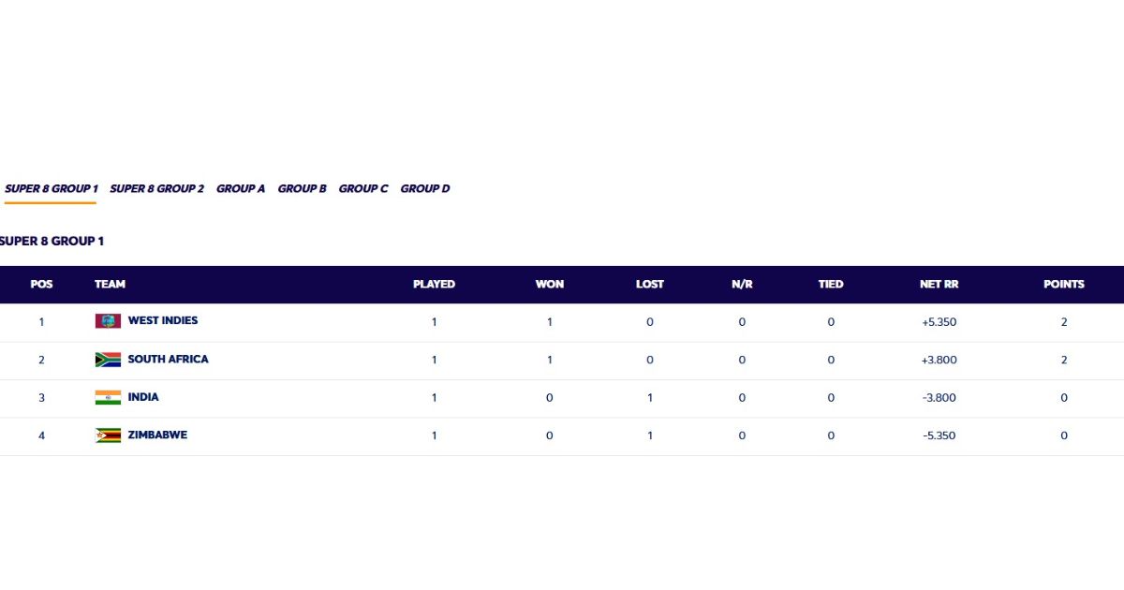1124x590 pixels.
Task: Switch to Super 8 Group 2 tab
Action: (156, 188)
